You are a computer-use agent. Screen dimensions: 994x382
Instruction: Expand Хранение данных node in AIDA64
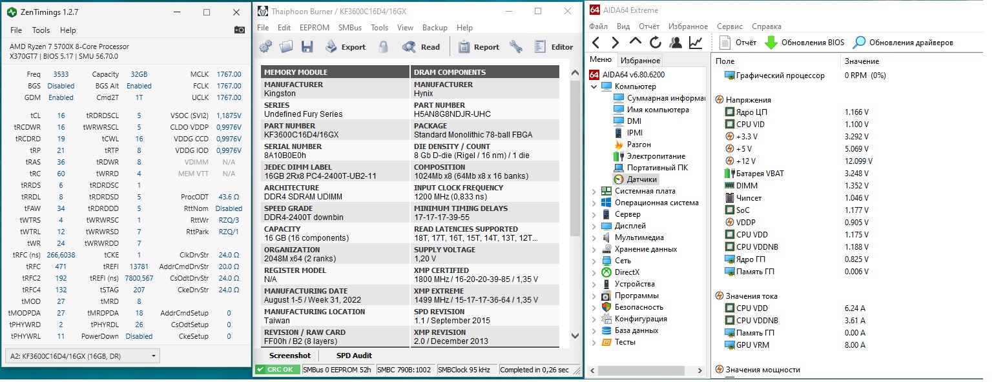coord(594,249)
